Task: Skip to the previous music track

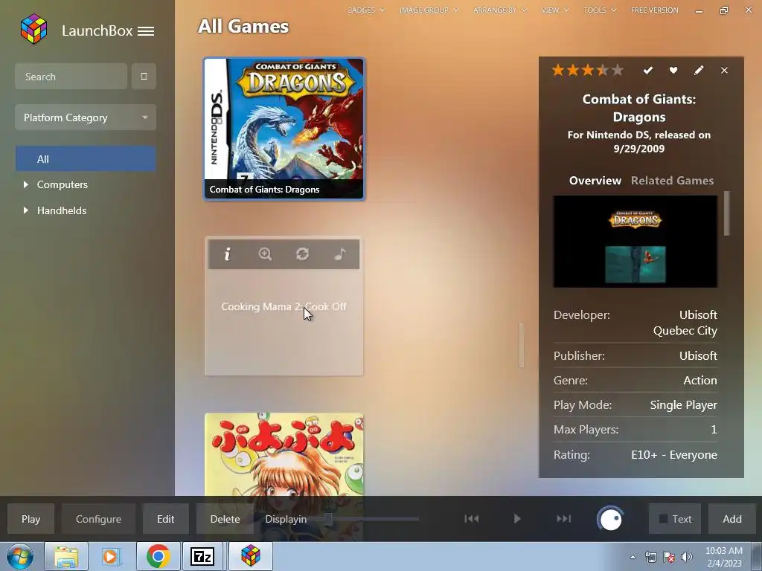Action: [x=471, y=518]
